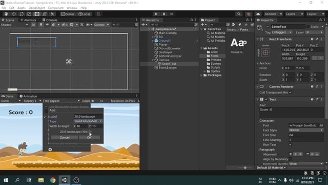Switch to the Animation tab
328x185 pixels.
pyautogui.click(x=28, y=96)
